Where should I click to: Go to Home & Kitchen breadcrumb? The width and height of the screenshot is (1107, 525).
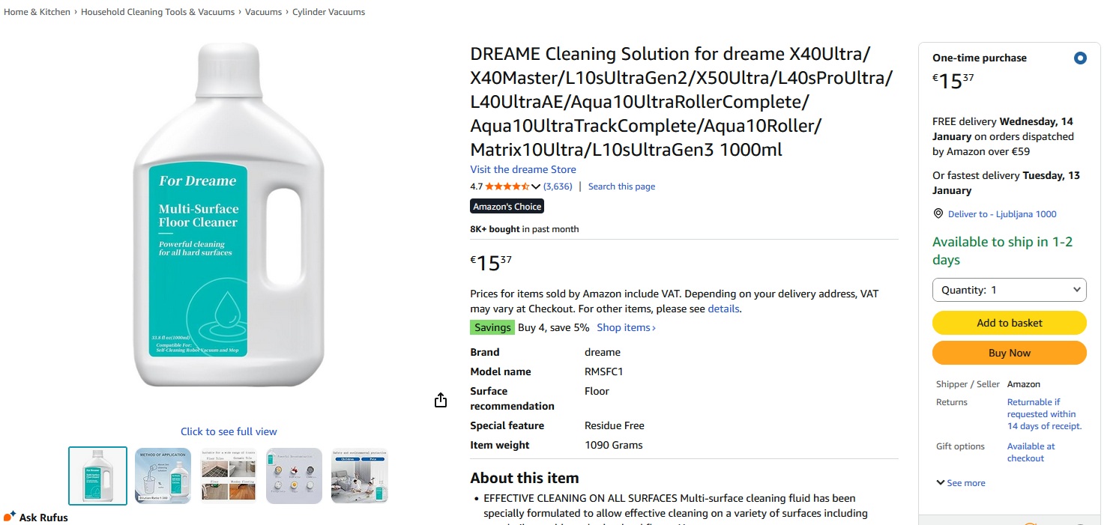[x=37, y=12]
